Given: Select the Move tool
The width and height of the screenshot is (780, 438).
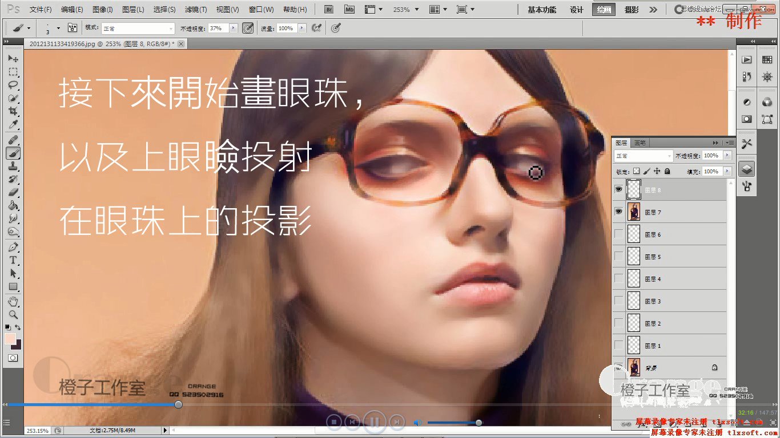Looking at the screenshot, I should 13,59.
